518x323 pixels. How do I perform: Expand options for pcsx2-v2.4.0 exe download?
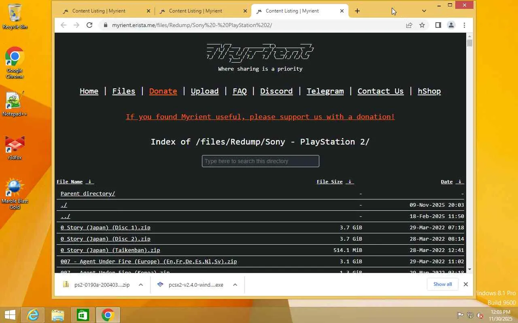tap(235, 285)
